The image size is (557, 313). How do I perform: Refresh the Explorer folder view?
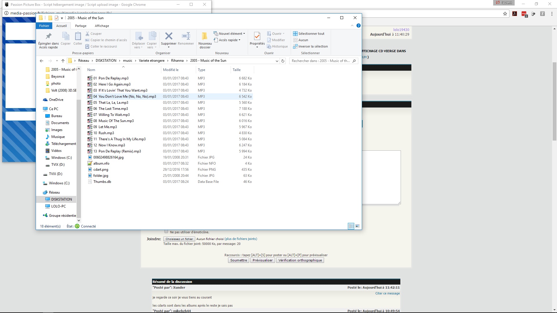pos(283,61)
